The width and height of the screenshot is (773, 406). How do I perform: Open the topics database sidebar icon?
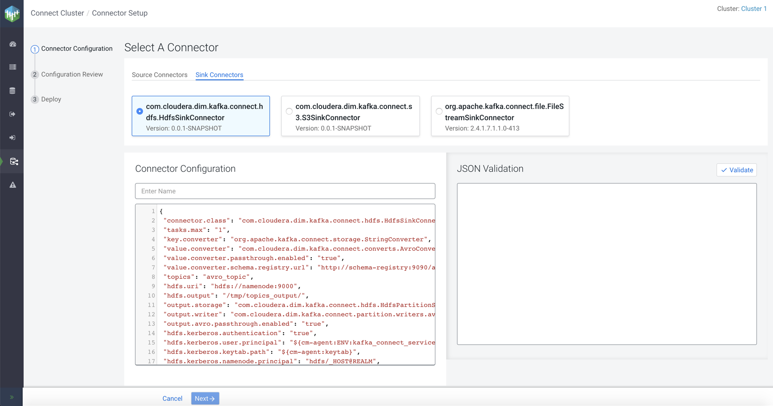pyautogui.click(x=13, y=91)
